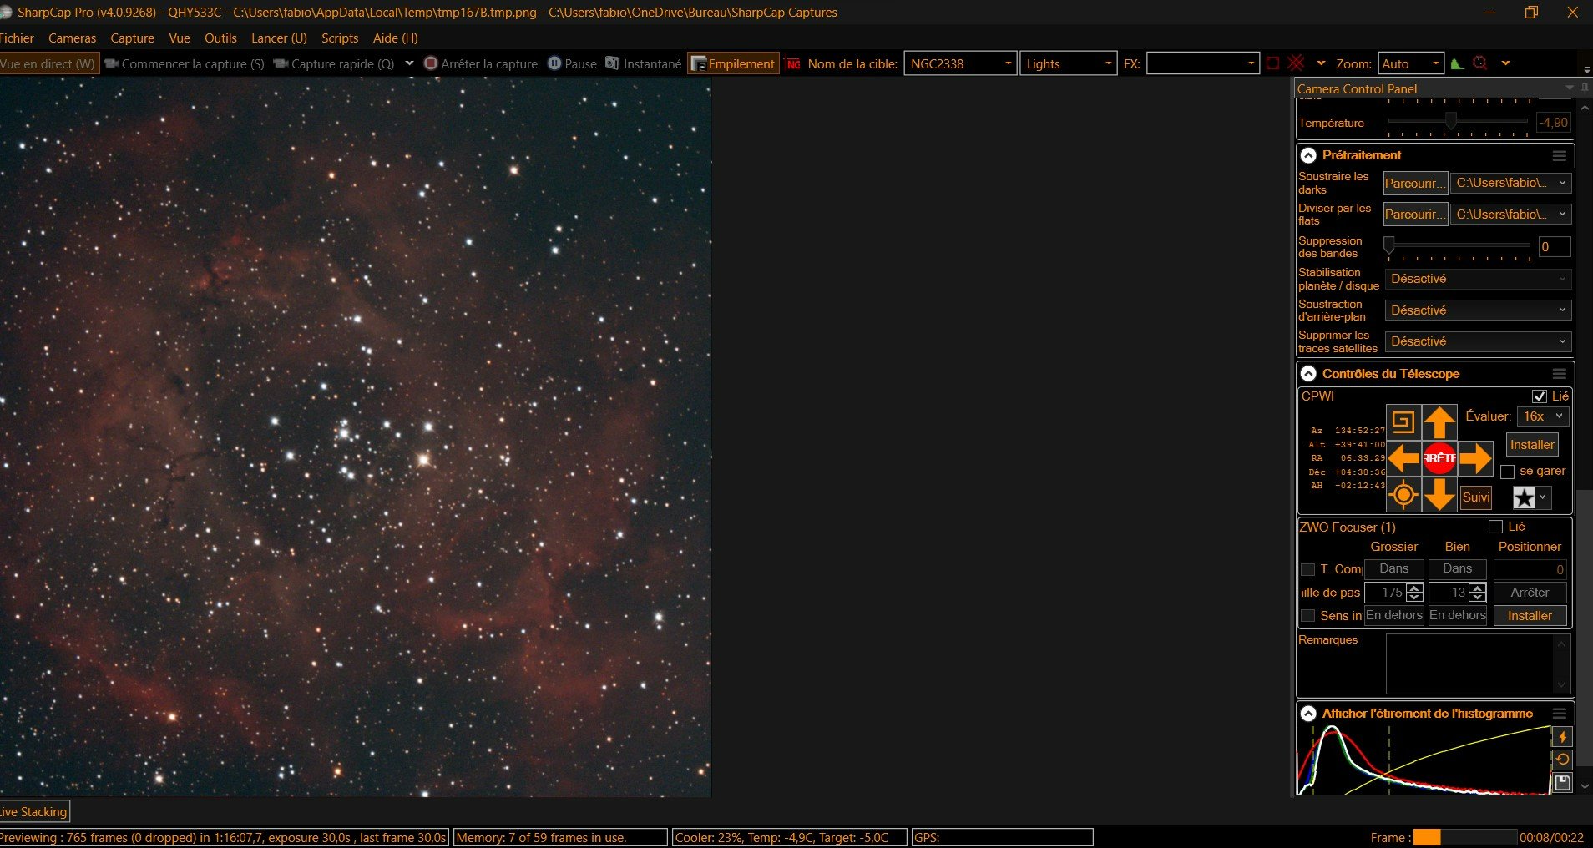Screen dimensions: 1593x848
Task: Open the Prétraitement section hamburger menu
Action: 1559,156
